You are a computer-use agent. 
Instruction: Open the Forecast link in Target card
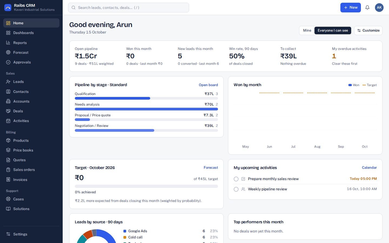tap(211, 168)
